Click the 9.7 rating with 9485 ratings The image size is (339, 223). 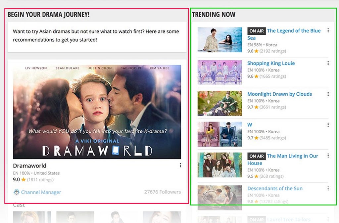[x=266, y=138]
